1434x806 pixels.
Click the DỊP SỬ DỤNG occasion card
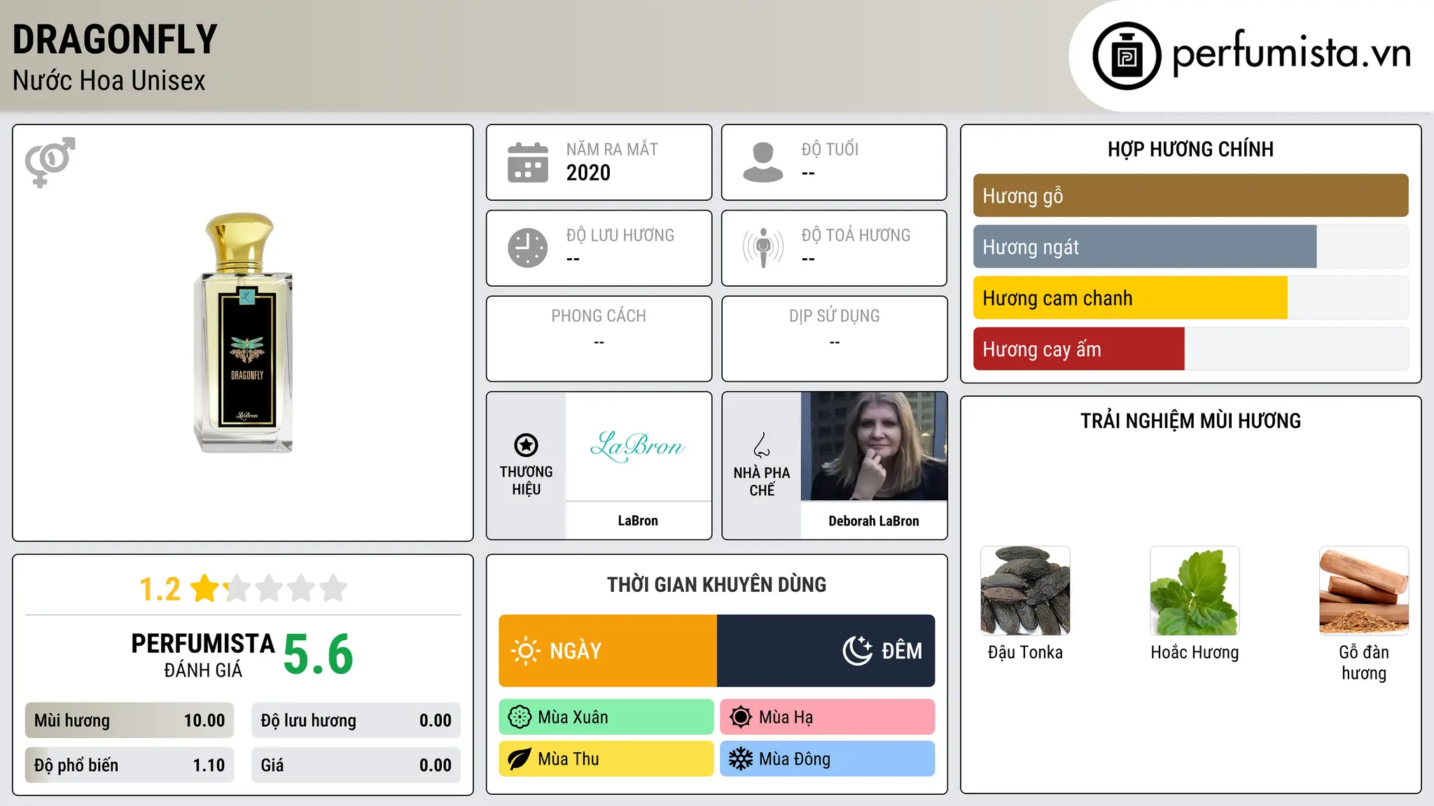[835, 339]
